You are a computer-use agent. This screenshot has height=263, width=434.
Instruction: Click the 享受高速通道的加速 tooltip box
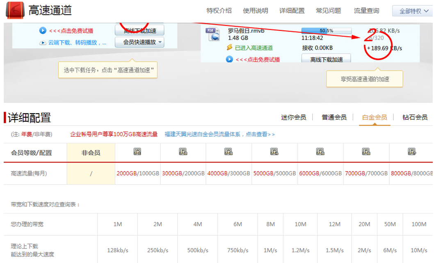pyautogui.click(x=365, y=79)
